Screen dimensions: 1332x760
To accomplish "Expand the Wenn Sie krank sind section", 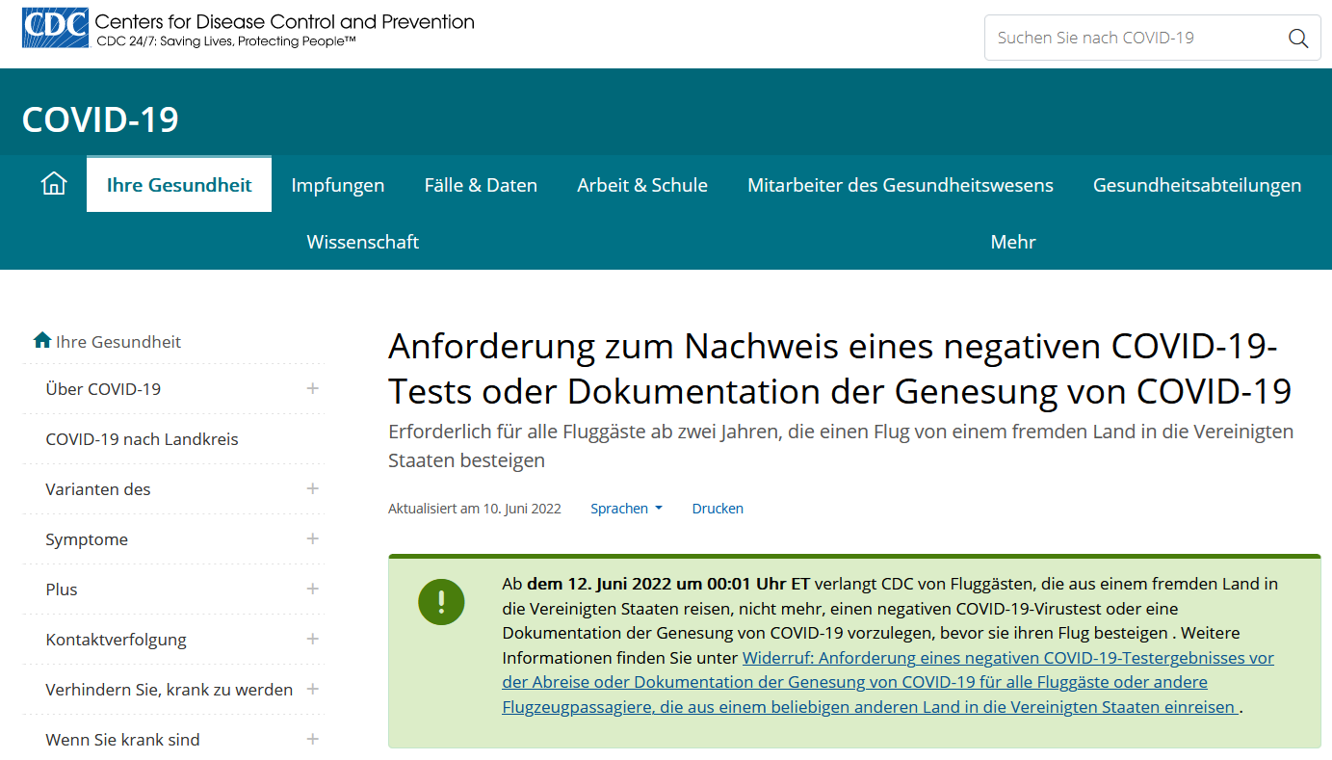I will pyautogui.click(x=312, y=739).
